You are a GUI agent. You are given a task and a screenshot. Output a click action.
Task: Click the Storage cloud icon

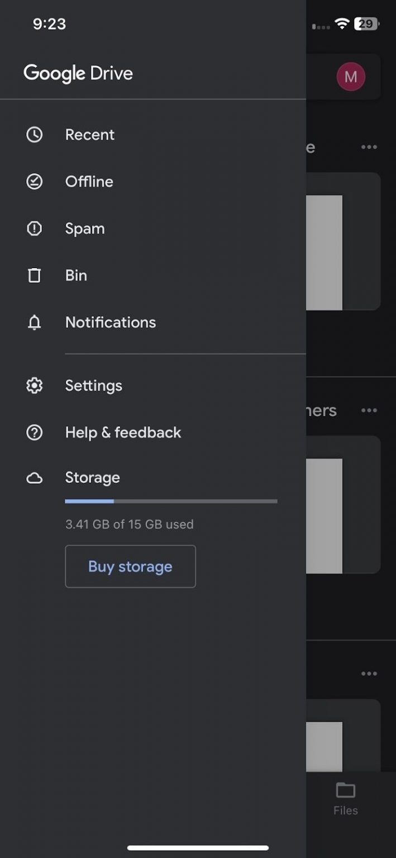point(34,478)
